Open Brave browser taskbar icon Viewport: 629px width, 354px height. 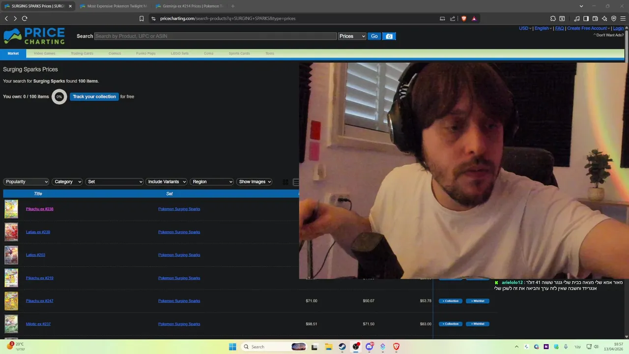(x=396, y=347)
